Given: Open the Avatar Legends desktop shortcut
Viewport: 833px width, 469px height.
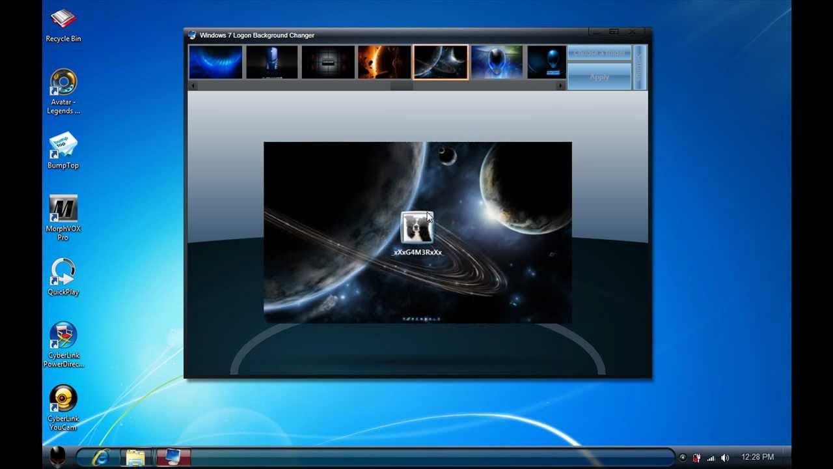Looking at the screenshot, I should [x=63, y=91].
